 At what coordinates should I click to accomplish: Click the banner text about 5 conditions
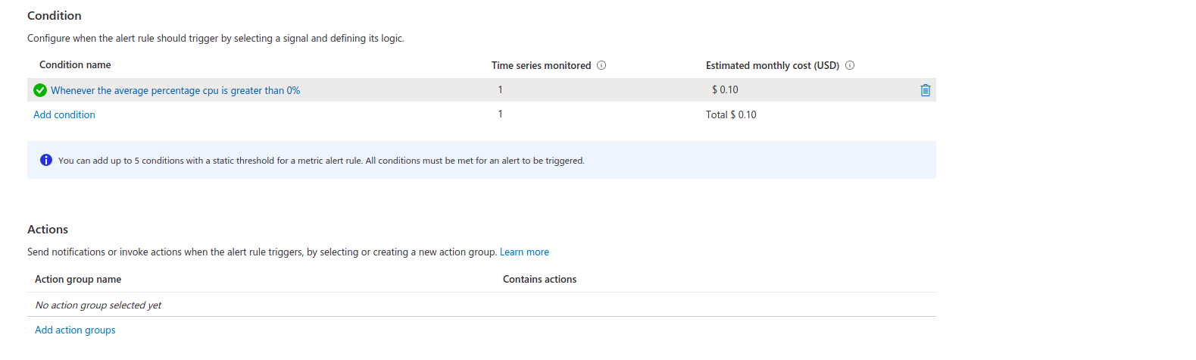[321, 161]
